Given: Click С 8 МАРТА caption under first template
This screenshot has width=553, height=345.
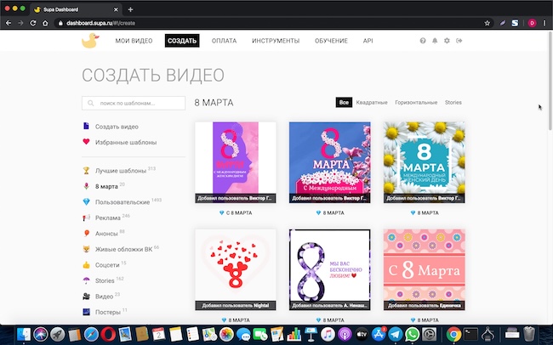Looking at the screenshot, I should [239, 212].
